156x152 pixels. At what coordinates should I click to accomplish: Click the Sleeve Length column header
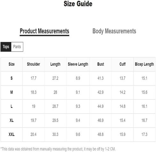point(78,64)
